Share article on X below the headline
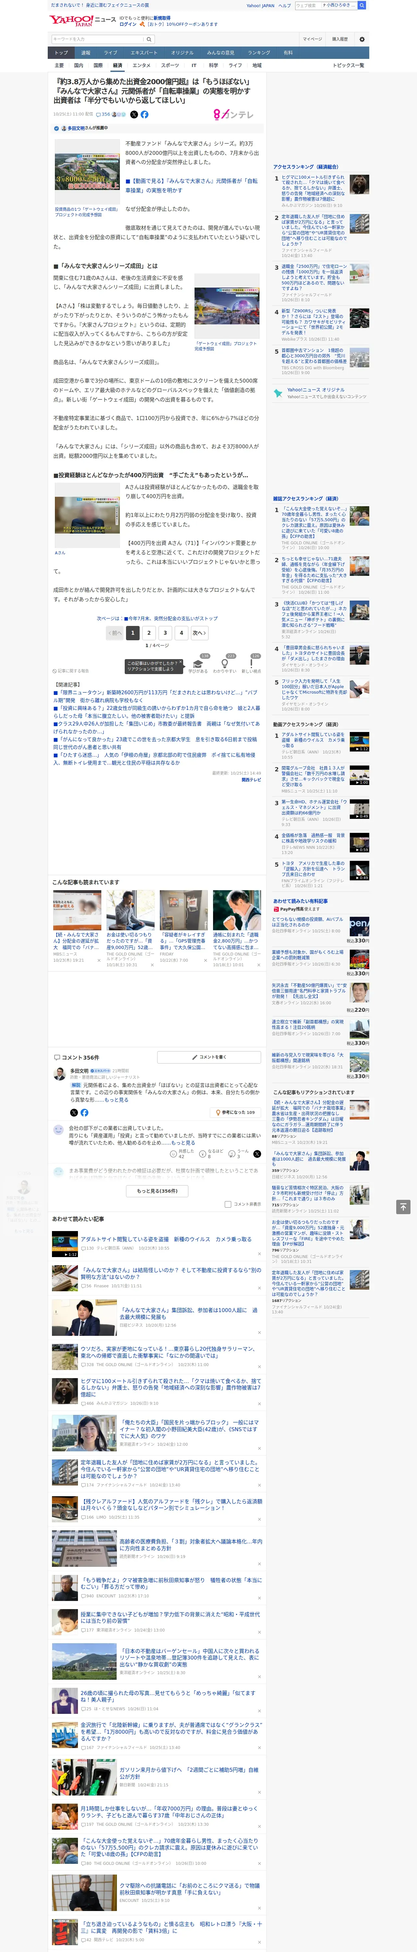The width and height of the screenshot is (417, 1952). (134, 115)
